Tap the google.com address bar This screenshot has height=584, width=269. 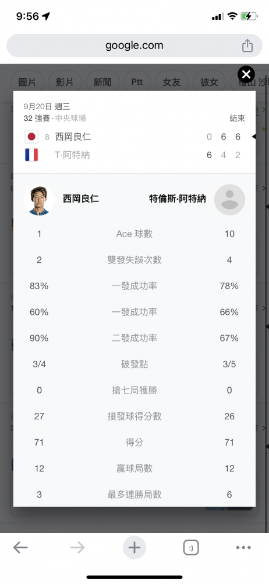(x=134, y=46)
